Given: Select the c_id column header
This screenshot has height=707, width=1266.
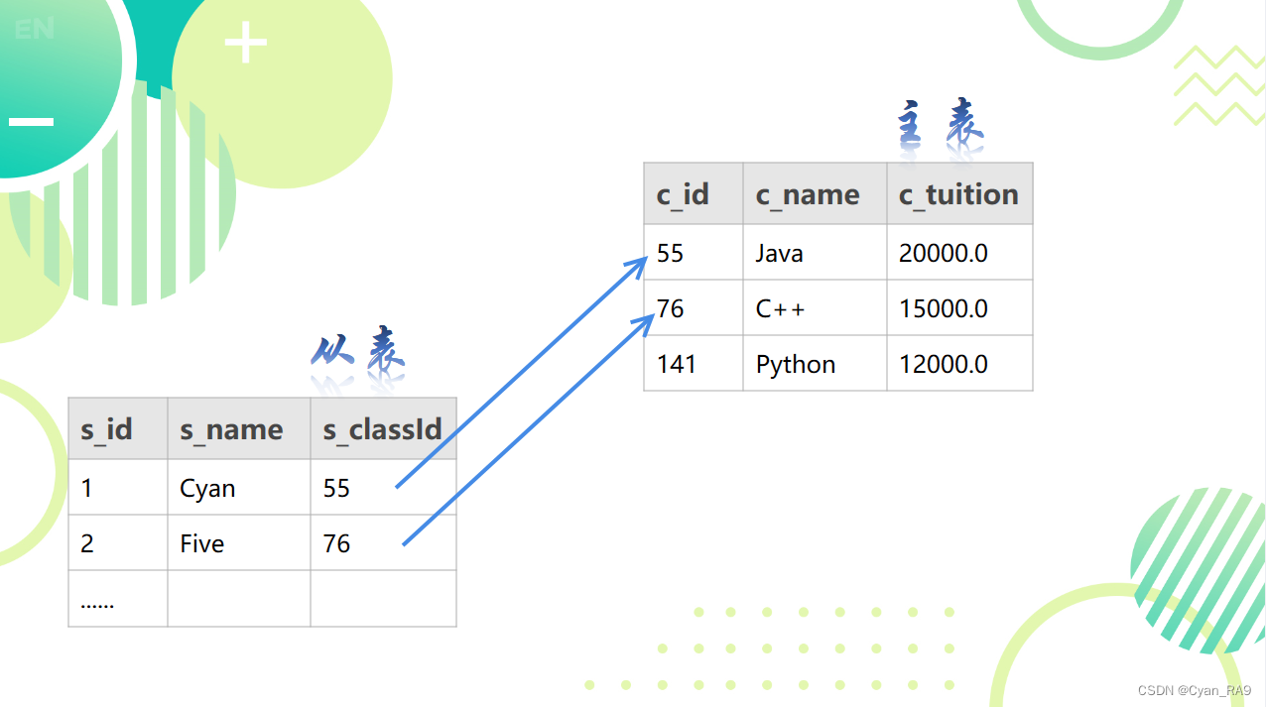Looking at the screenshot, I should pos(693,194).
